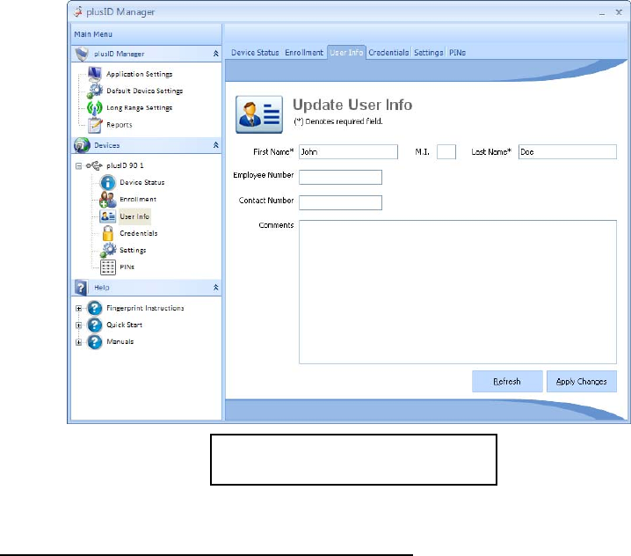Expand the Quick Start tree node
This screenshot has width=631, height=556.
tap(79, 326)
